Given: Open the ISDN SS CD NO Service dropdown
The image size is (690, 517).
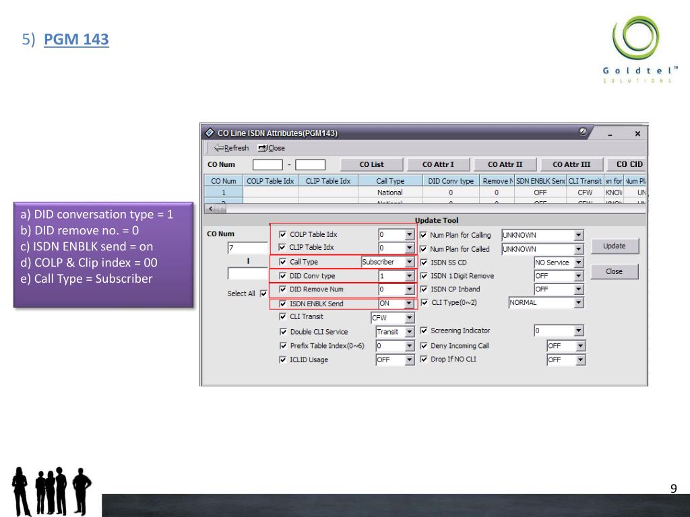Looking at the screenshot, I should [x=579, y=263].
